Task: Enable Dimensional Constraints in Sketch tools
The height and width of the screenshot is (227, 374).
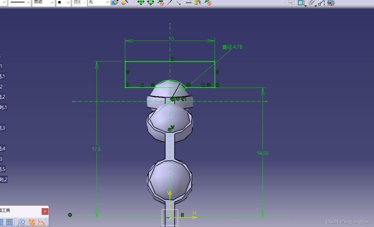Action: (41, 222)
